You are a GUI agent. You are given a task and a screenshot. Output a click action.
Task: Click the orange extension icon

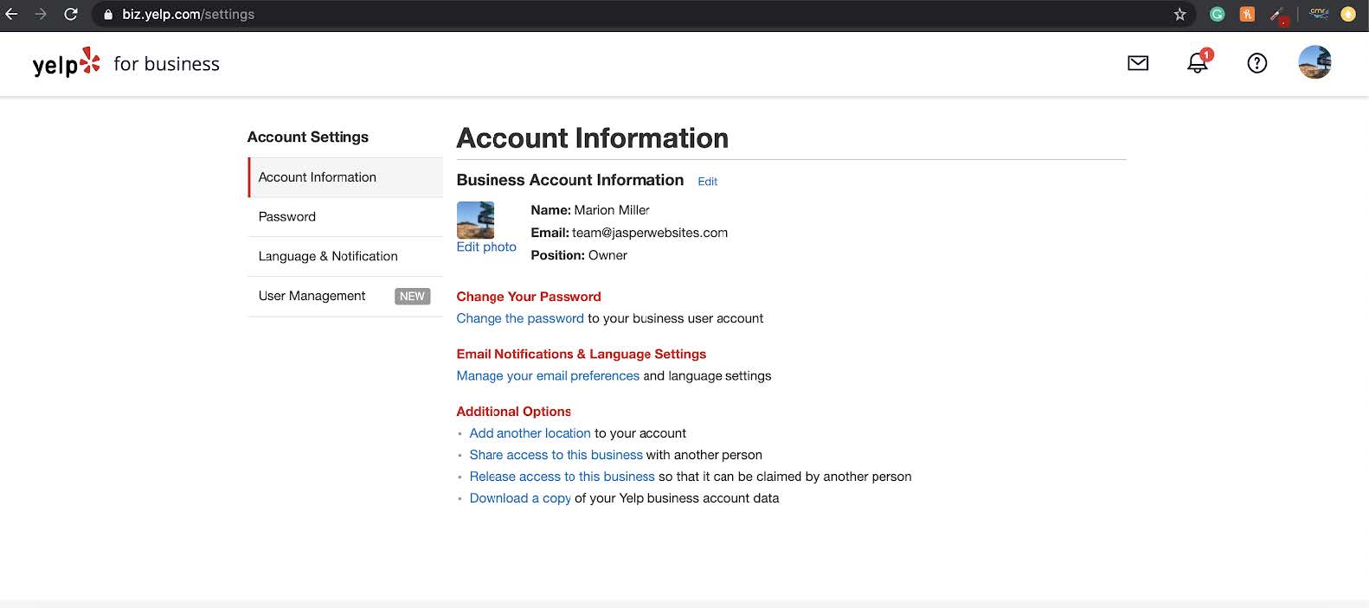click(1247, 14)
